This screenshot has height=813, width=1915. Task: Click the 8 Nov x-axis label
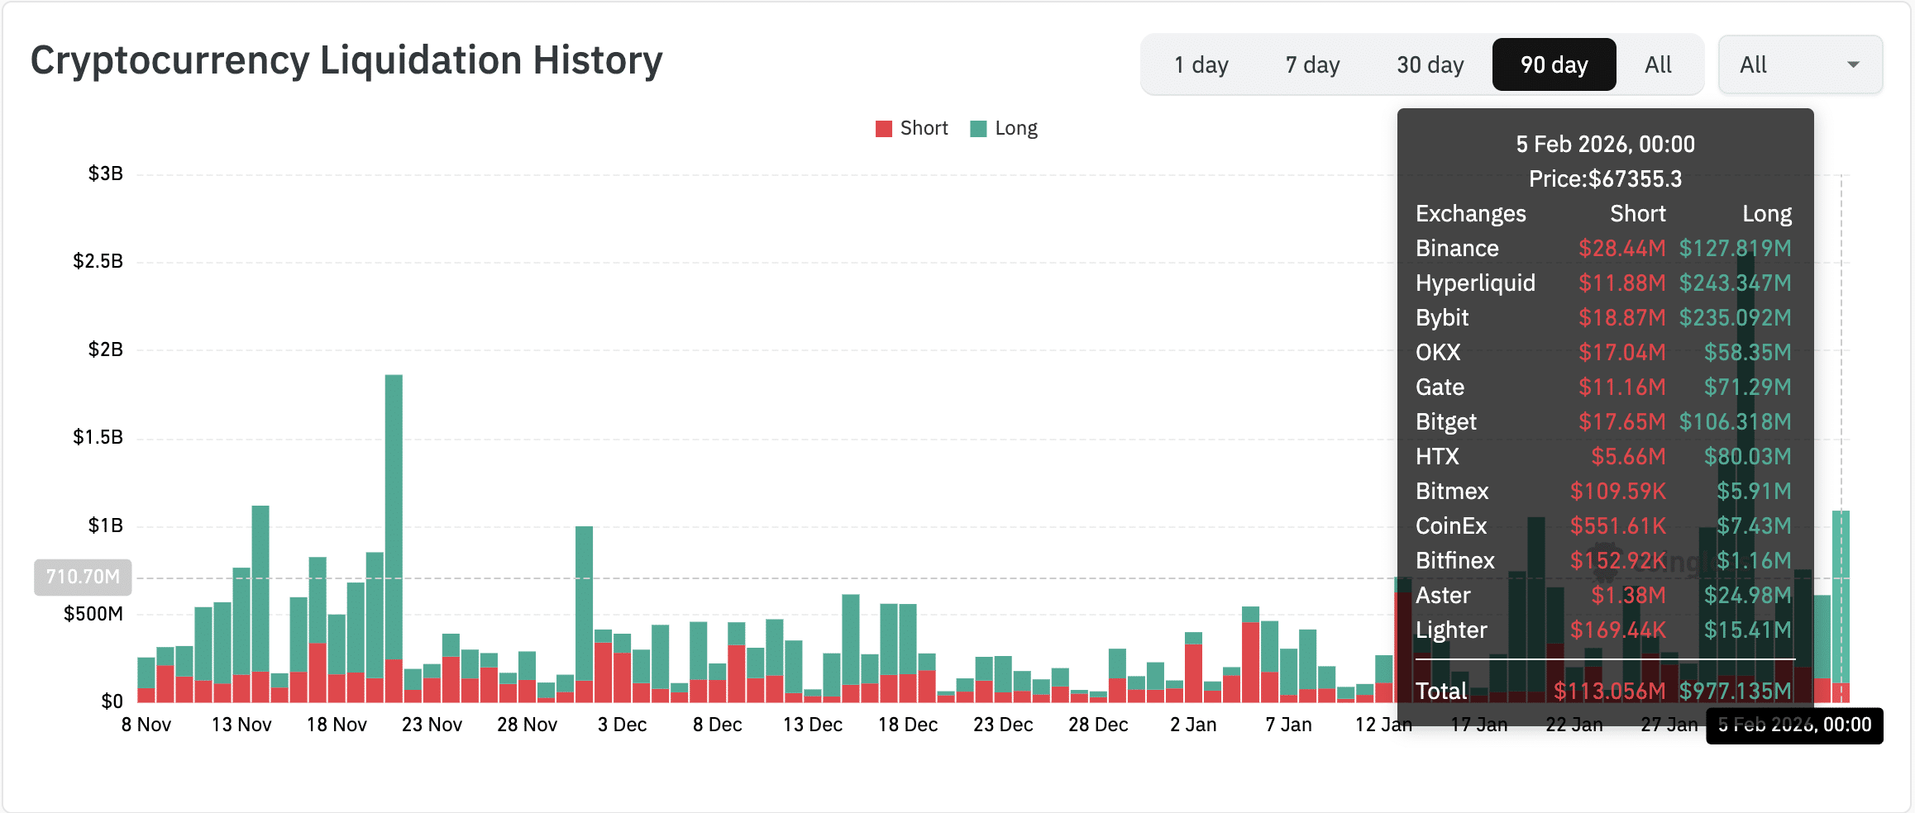[x=146, y=725]
